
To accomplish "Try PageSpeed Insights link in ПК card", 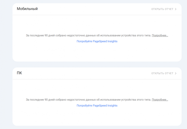I will 97,106.
